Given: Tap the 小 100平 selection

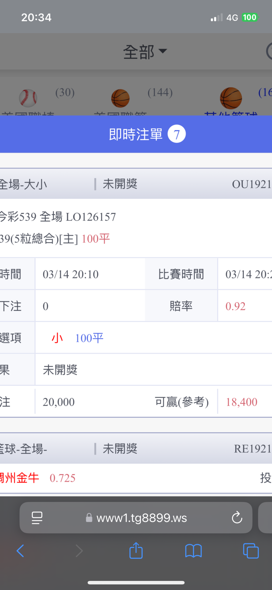Looking at the screenshot, I should 77,338.
